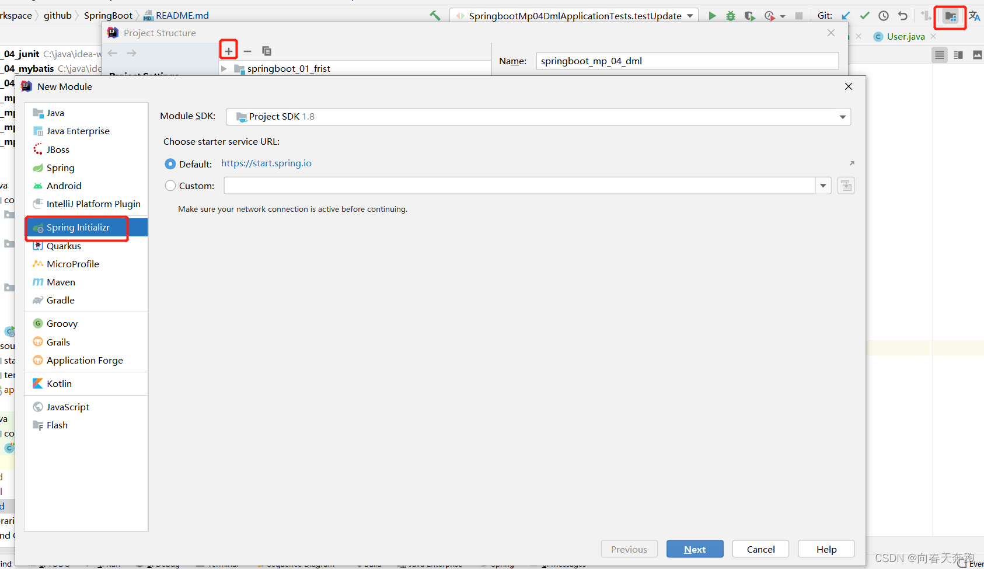Open the https://start.spring.io link
This screenshot has width=984, height=569.
[267, 163]
